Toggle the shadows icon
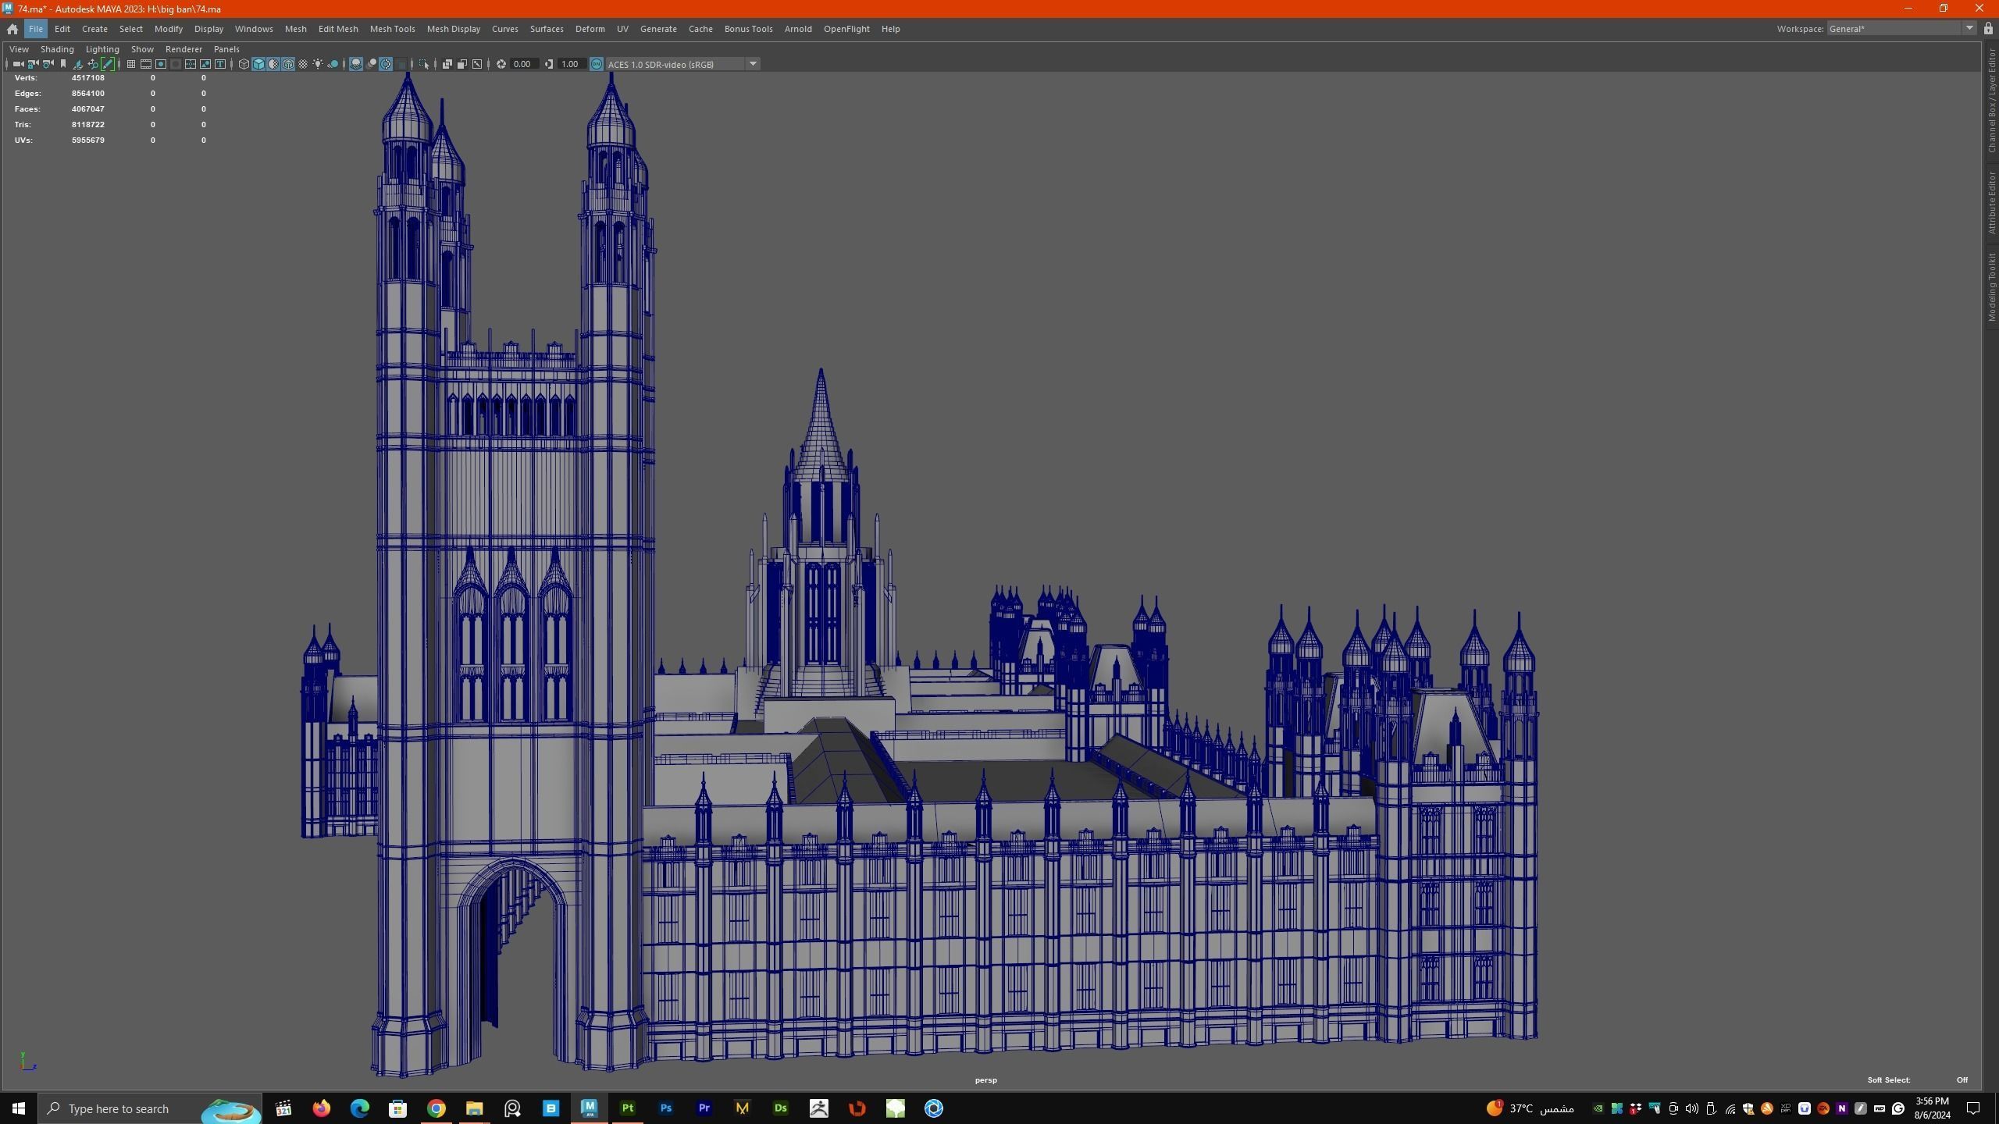1999x1124 pixels. (x=333, y=64)
